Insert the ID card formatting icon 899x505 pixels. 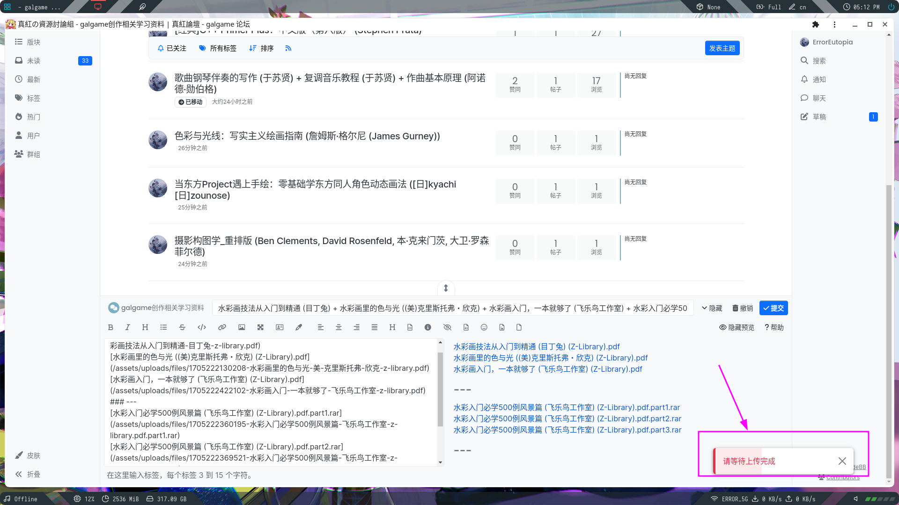pyautogui.click(x=280, y=327)
